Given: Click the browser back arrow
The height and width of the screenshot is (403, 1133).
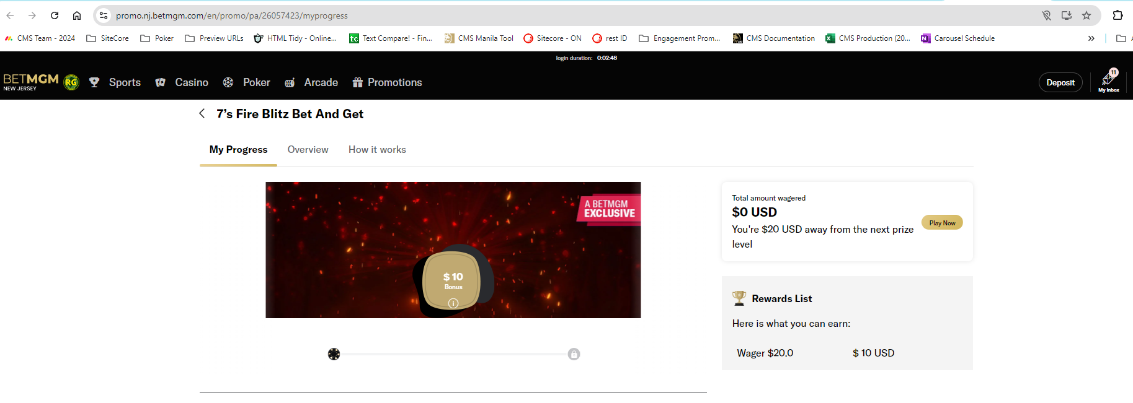Looking at the screenshot, I should coord(10,15).
